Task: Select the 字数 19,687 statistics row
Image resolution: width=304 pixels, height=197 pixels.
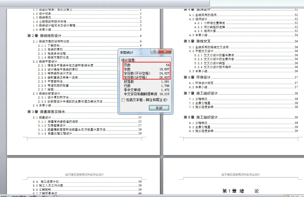Action: [147, 69]
